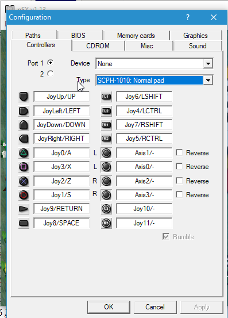Click the Joy5/RCTRL mapping field

(x=144, y=139)
